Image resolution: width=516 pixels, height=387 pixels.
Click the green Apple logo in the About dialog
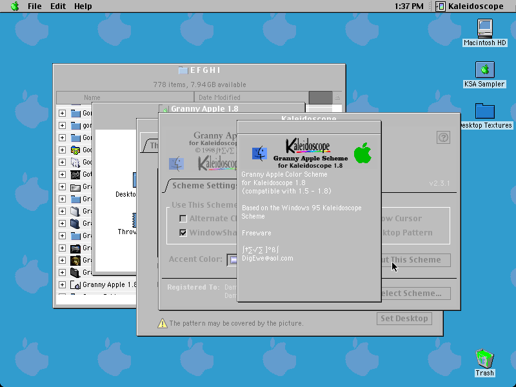362,153
